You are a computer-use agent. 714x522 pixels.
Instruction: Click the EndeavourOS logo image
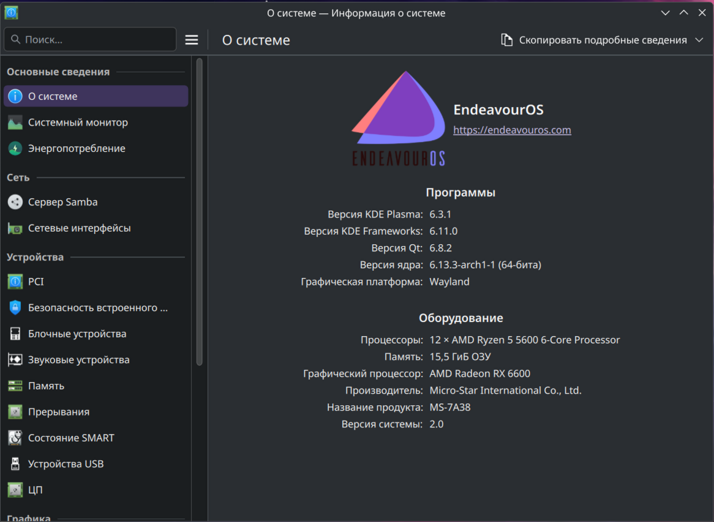tap(399, 119)
